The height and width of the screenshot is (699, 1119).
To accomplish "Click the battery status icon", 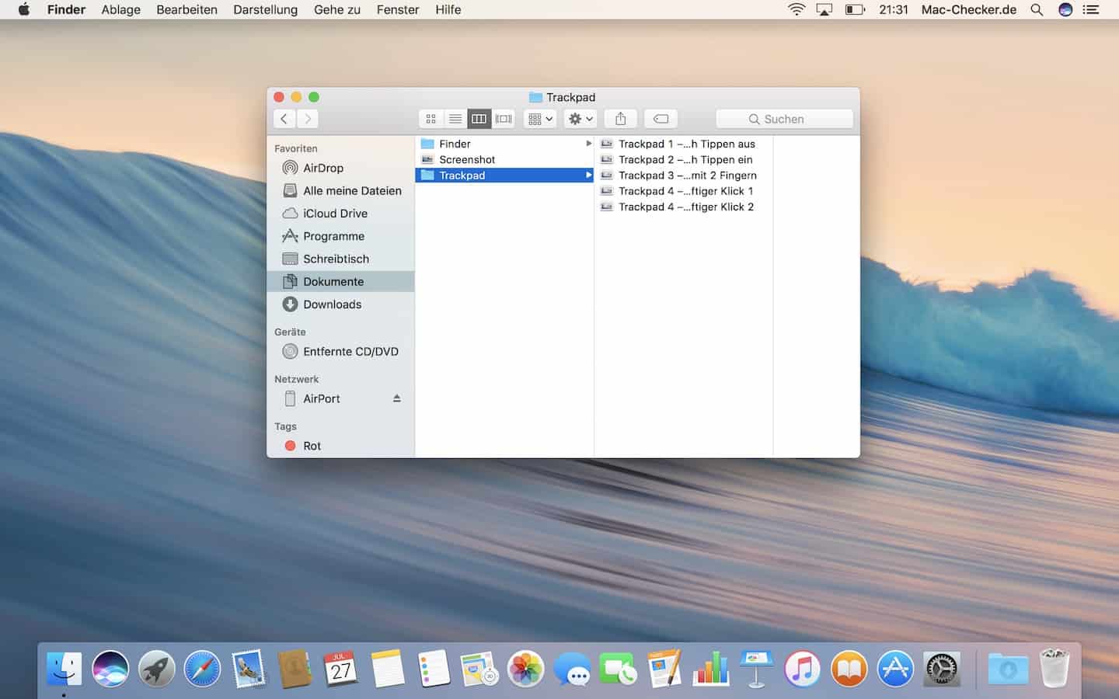I will 855,9.
